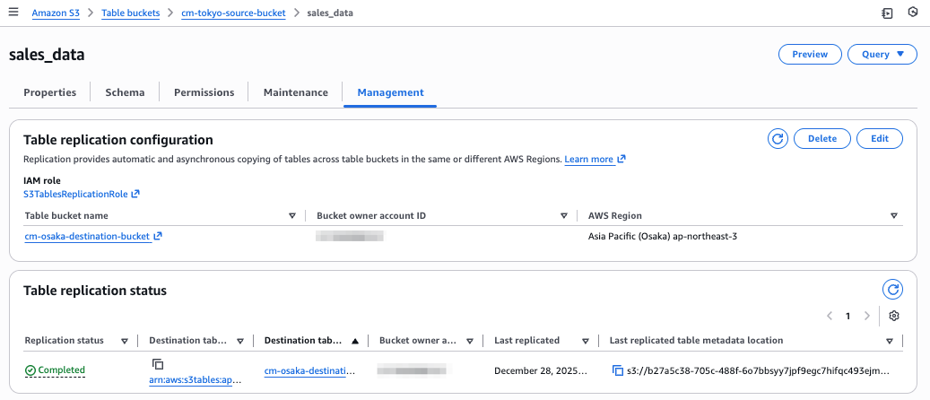Click Asia Pacific (Osaka) ap-northeast-3 region cell
Image resolution: width=930 pixels, height=400 pixels.
[663, 236]
